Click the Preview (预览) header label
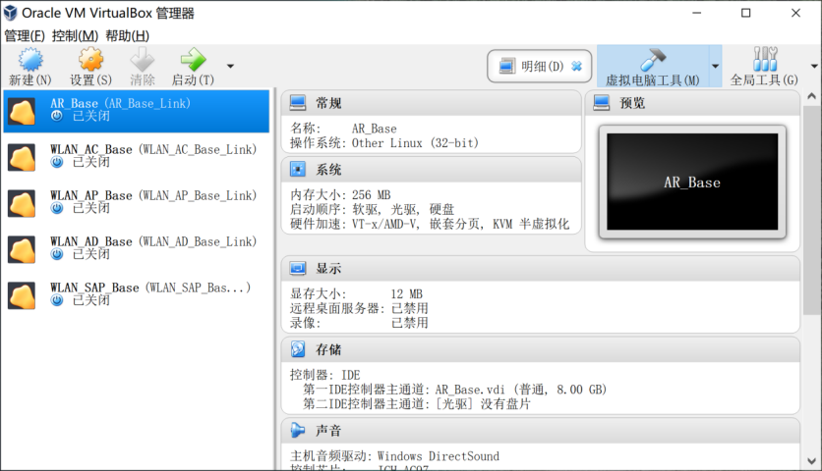The width and height of the screenshot is (822, 471). pos(632,103)
